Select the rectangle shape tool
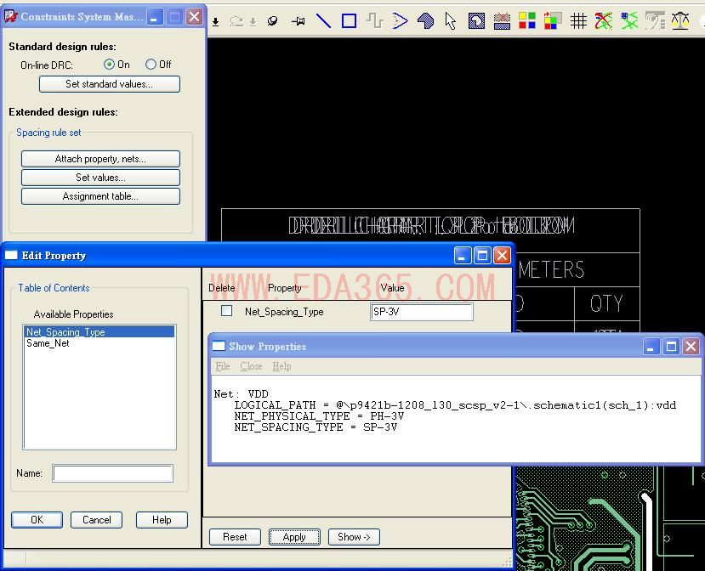Viewport: 705px width, 571px height. [x=349, y=21]
